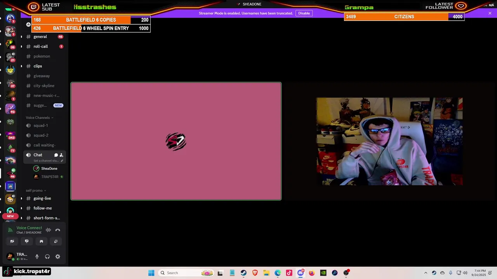Open server icon with 37 badge
The width and height of the screenshot is (497, 279).
coord(10,83)
